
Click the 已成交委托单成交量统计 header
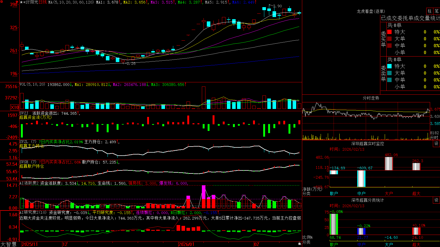click(x=410, y=18)
